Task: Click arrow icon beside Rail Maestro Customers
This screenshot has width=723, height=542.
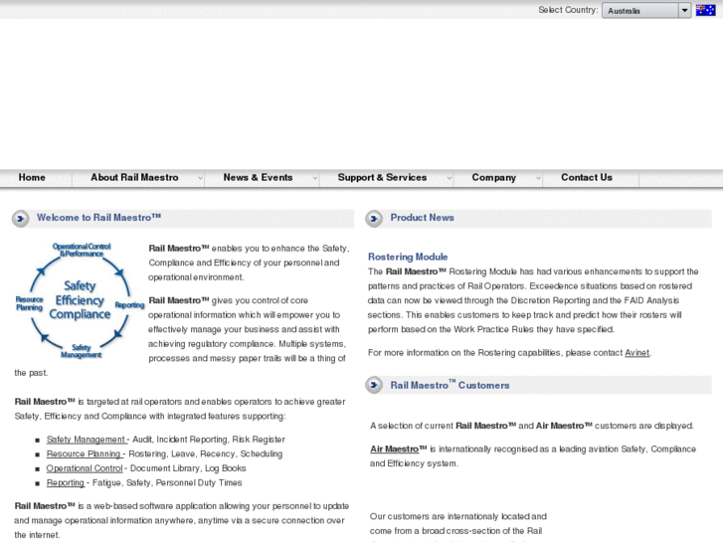Action: (x=374, y=385)
